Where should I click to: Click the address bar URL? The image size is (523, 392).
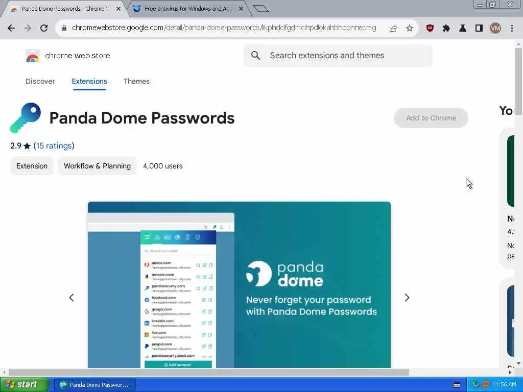pyautogui.click(x=224, y=28)
